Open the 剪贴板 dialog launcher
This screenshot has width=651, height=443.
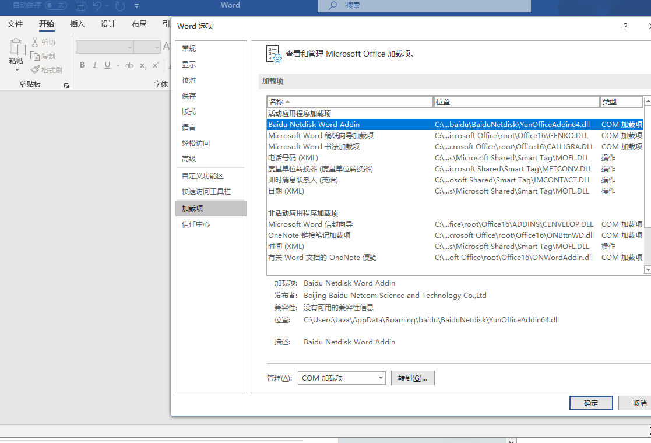pos(66,86)
